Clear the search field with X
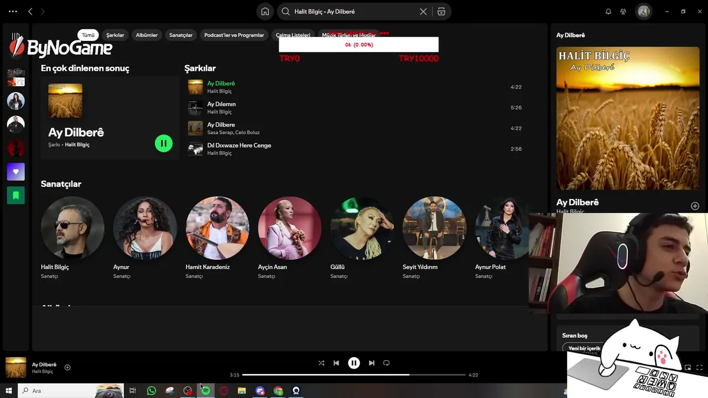This screenshot has height=398, width=708. (423, 12)
